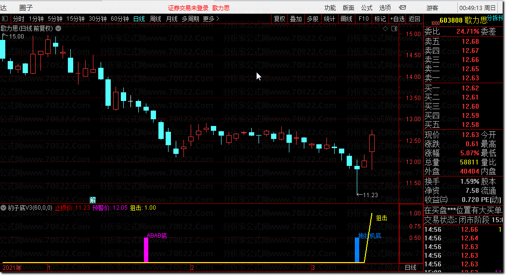Click the 换手 value 1.59%
This screenshot has height=276, width=507.
pos(469,181)
